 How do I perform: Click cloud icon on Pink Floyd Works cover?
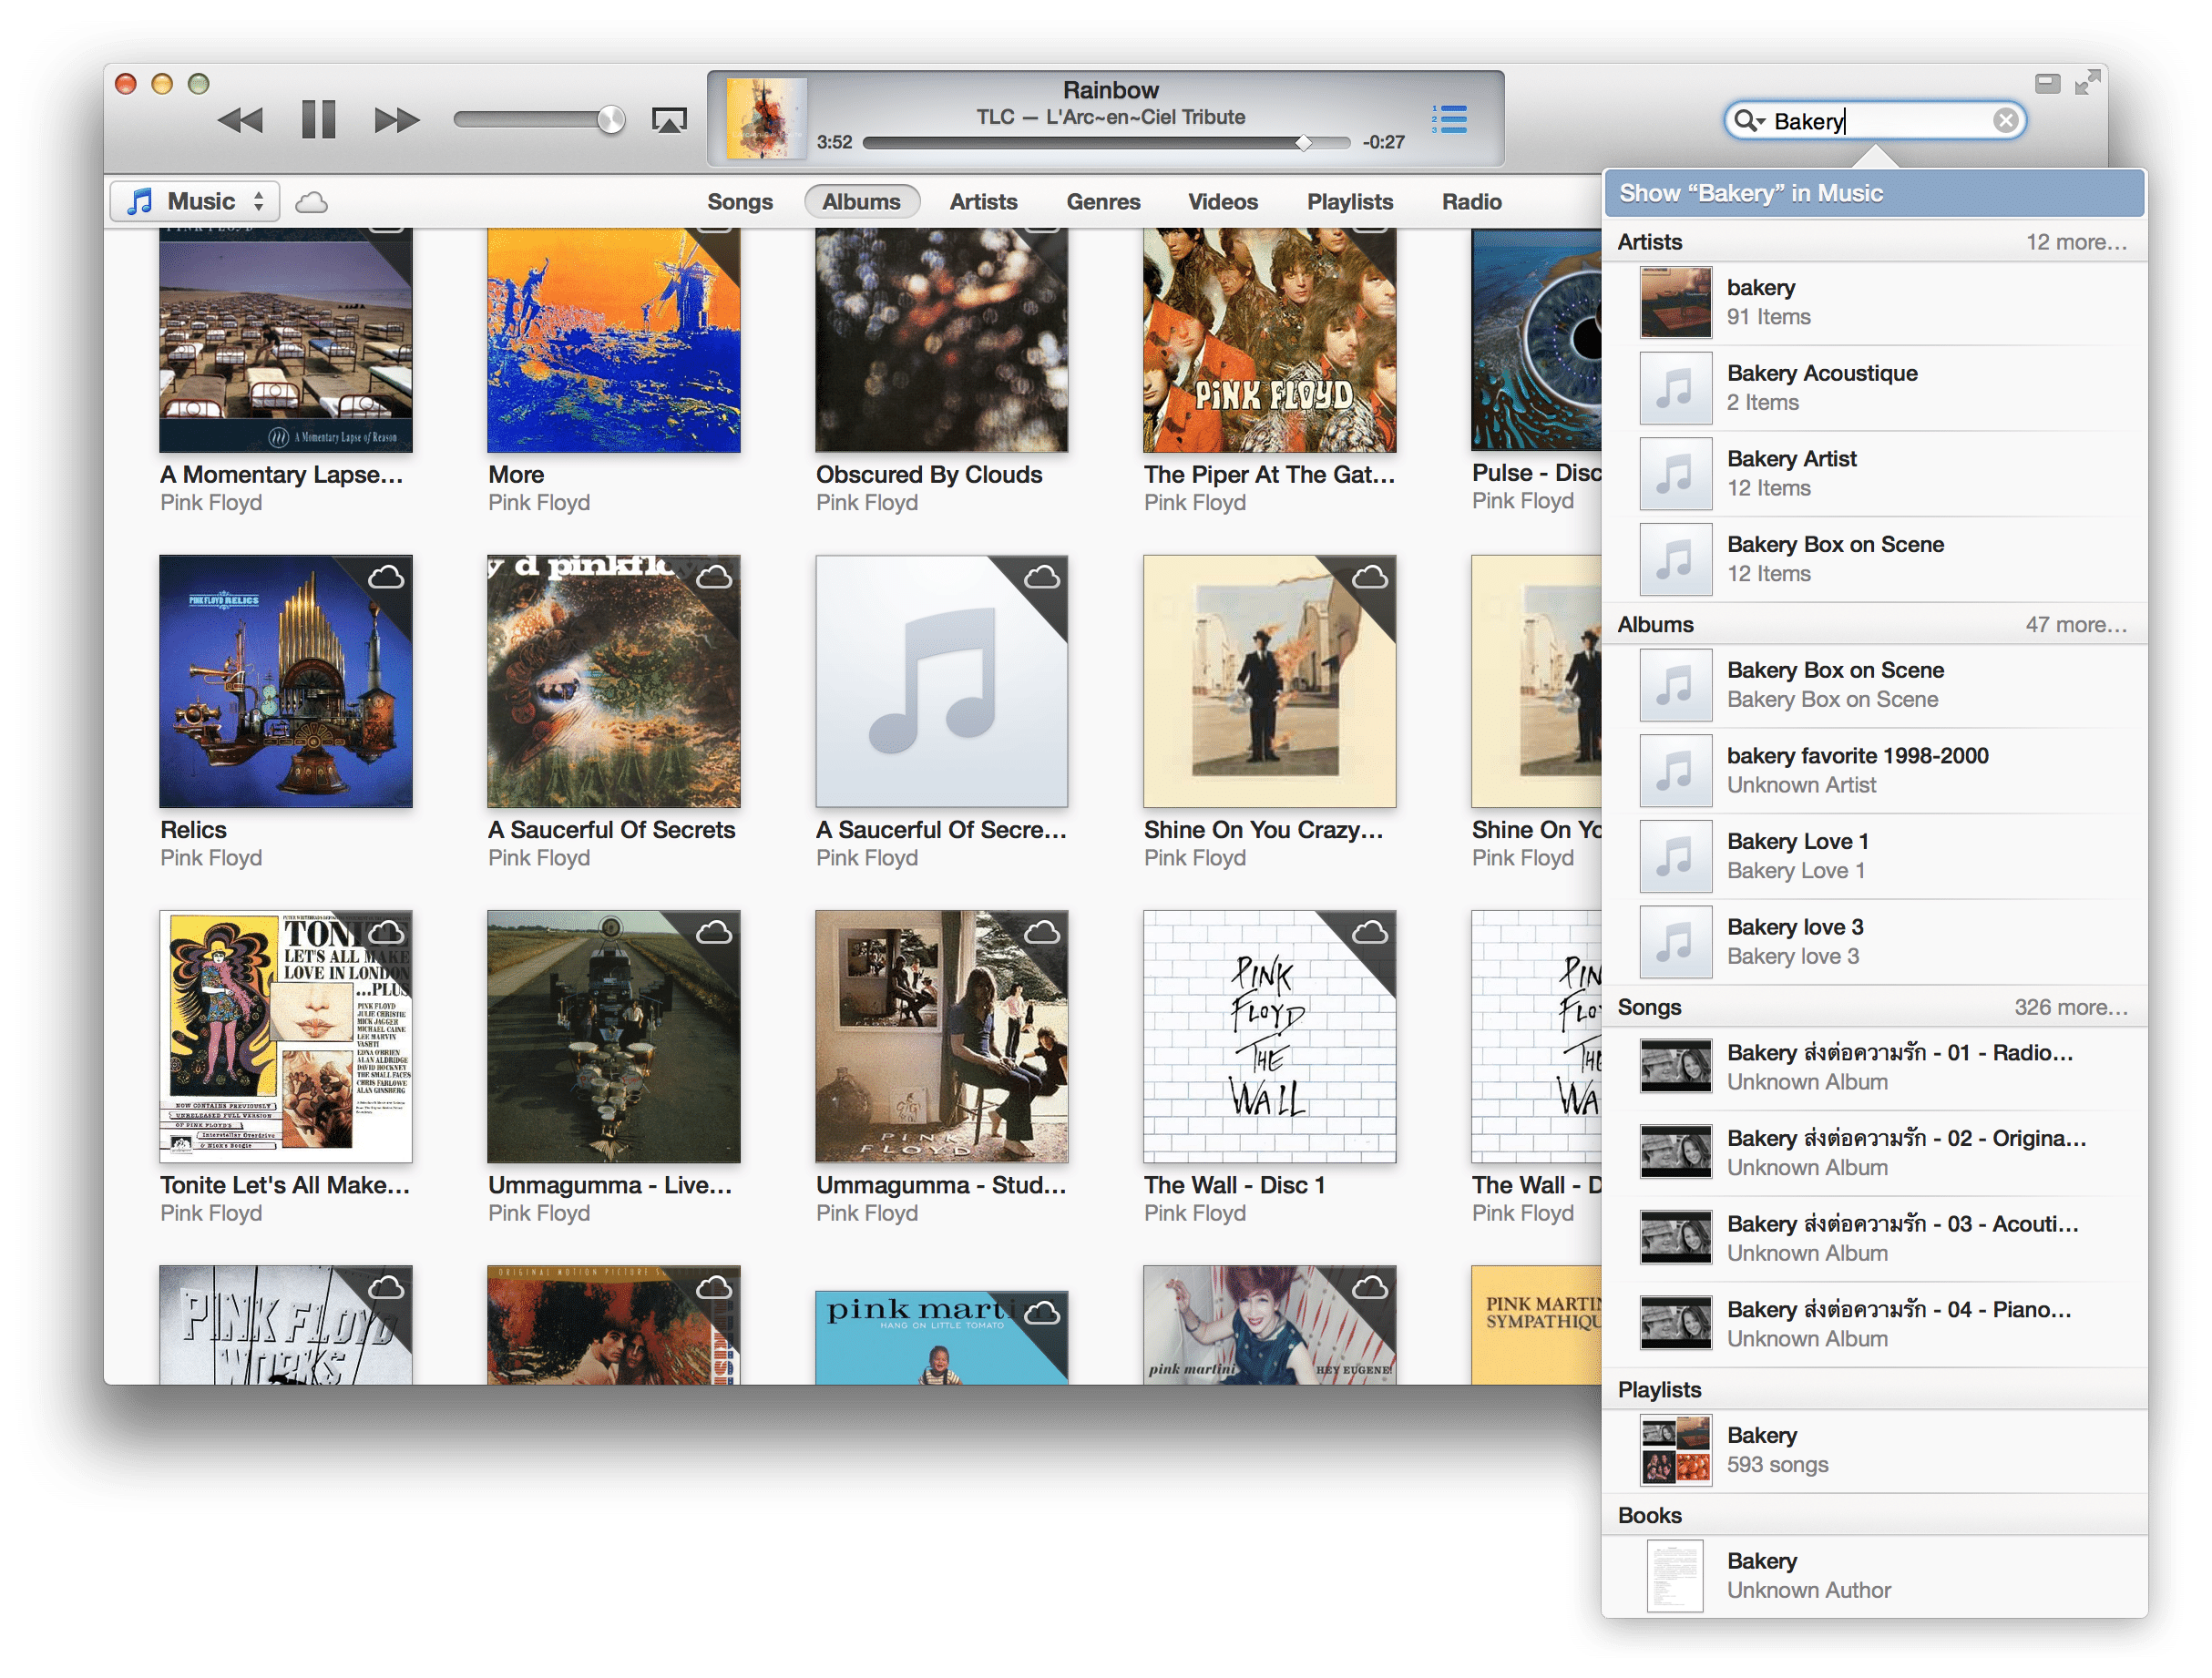387,1289
